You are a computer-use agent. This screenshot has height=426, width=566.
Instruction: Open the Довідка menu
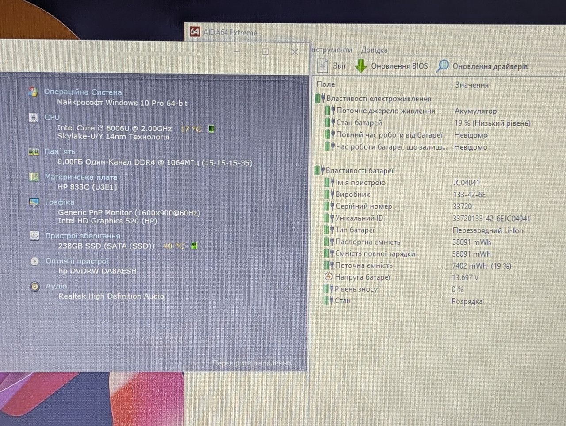click(374, 50)
